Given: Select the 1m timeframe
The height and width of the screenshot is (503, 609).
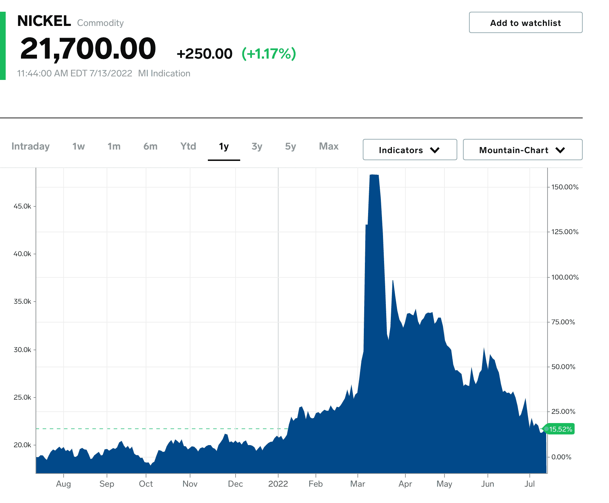Looking at the screenshot, I should [114, 146].
